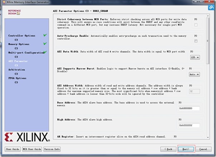Viewport: 216px width, 157px height.
Task: Click the scroll up arrow of options panel
Action: point(208,16)
